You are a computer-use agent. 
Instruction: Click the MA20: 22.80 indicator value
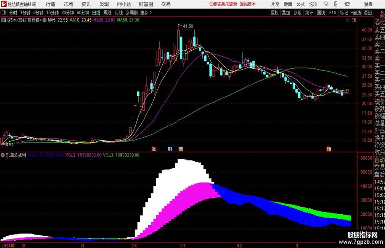click(104, 20)
